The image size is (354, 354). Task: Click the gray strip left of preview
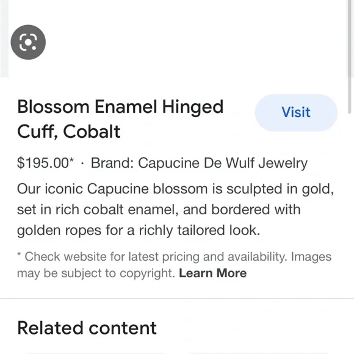point(4,38)
